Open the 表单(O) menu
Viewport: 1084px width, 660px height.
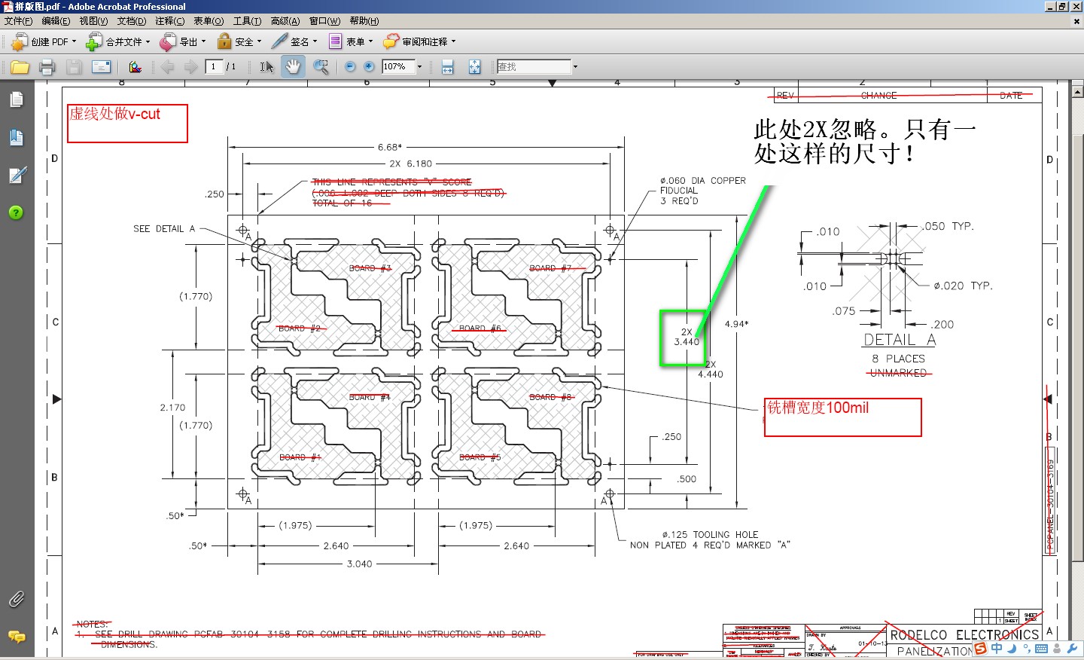209,21
